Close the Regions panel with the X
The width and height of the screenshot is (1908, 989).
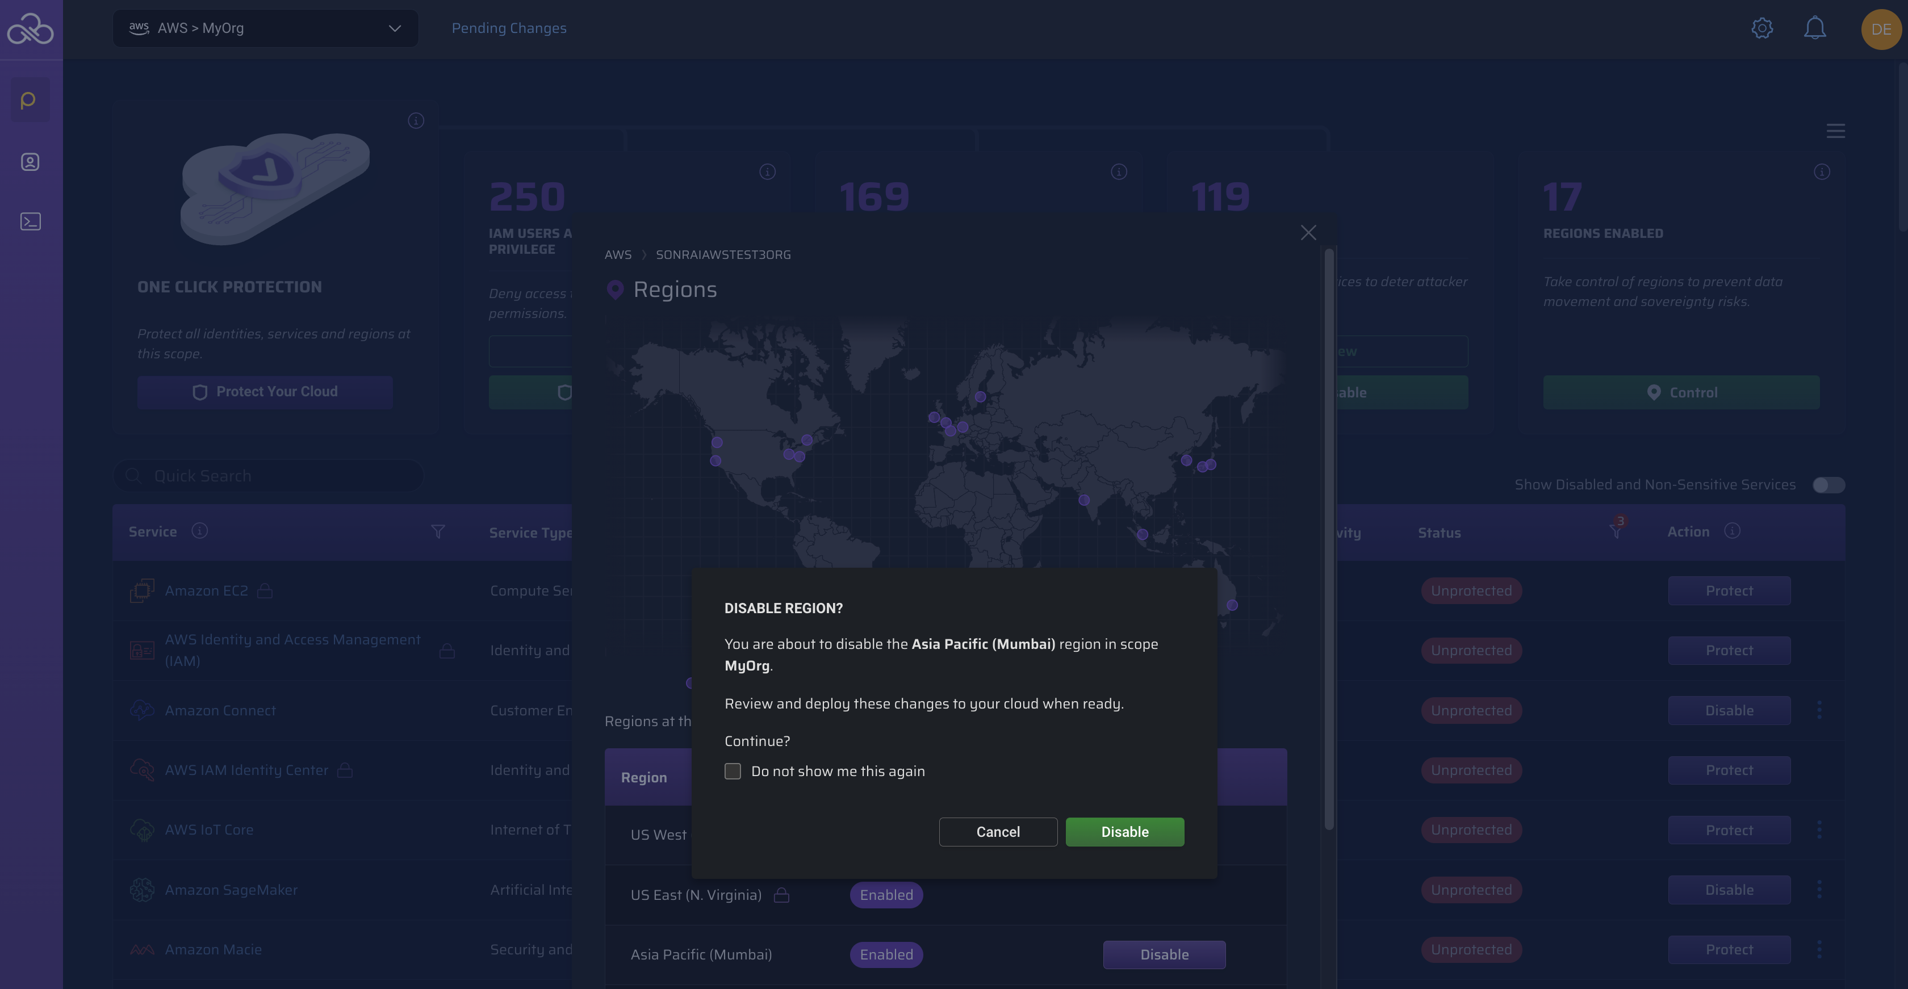1308,232
